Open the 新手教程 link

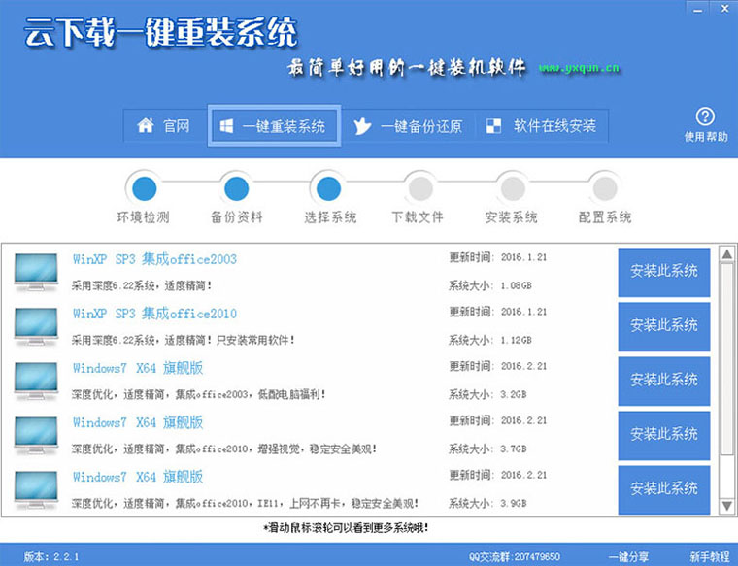pos(709,556)
